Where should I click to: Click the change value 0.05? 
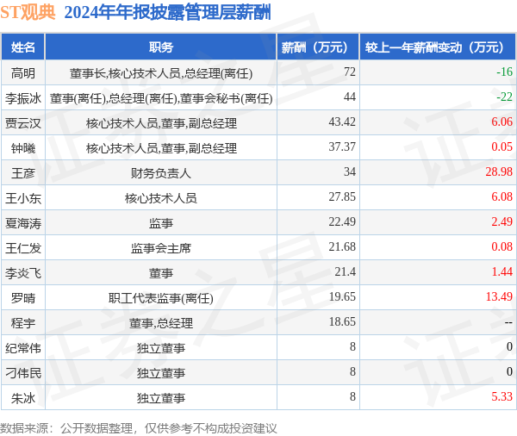[x=501, y=146]
